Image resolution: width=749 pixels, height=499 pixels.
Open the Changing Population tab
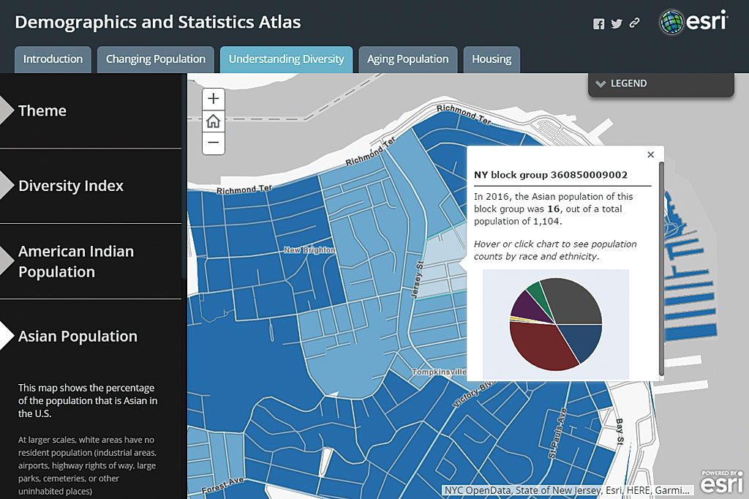point(156,59)
